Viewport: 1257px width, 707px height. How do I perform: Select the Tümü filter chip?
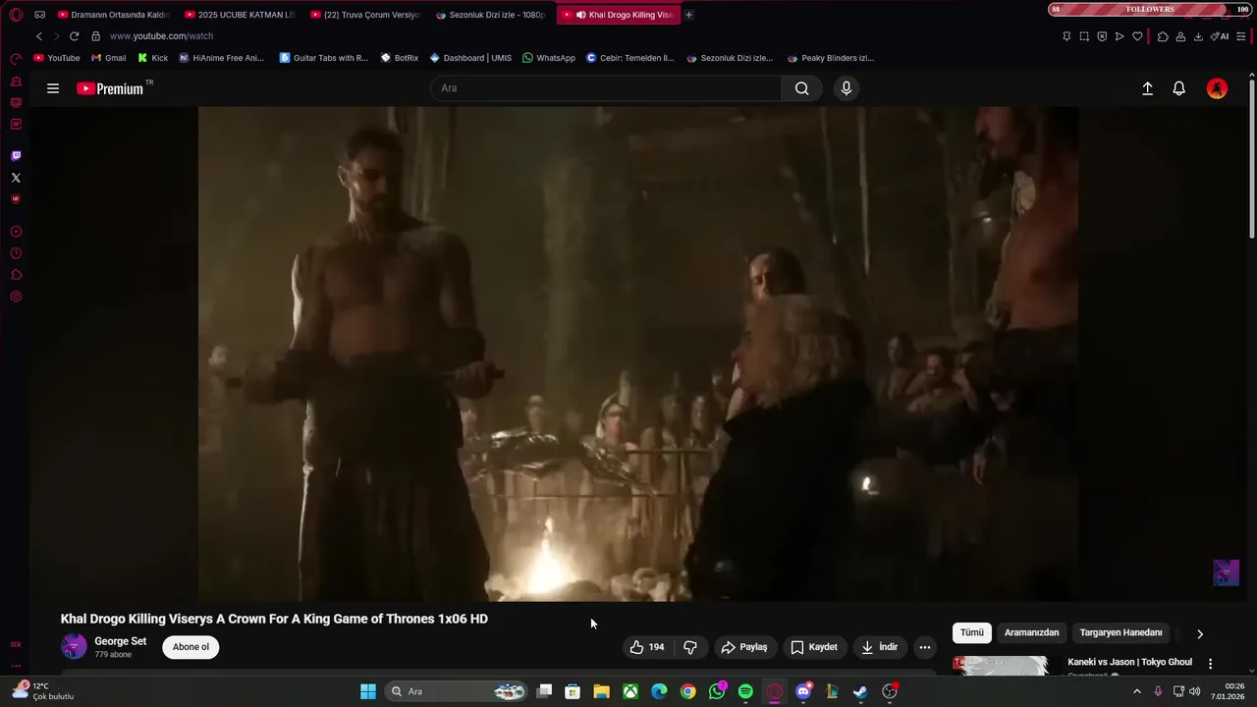click(971, 633)
